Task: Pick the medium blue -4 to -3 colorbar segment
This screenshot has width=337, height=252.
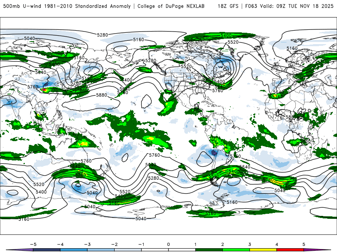Action: click(74, 250)
